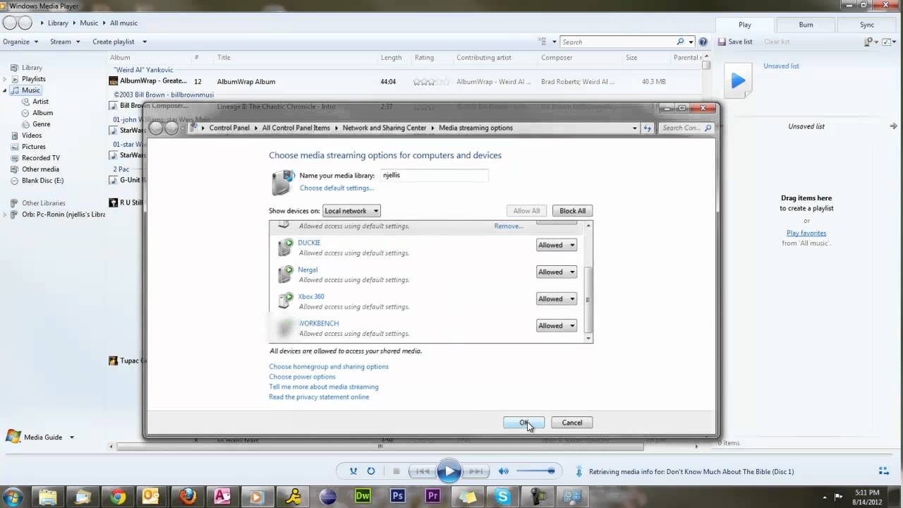Screen dimensions: 903x508
Task: Open the Allowed dropdown for Nergal
Action: (x=557, y=272)
